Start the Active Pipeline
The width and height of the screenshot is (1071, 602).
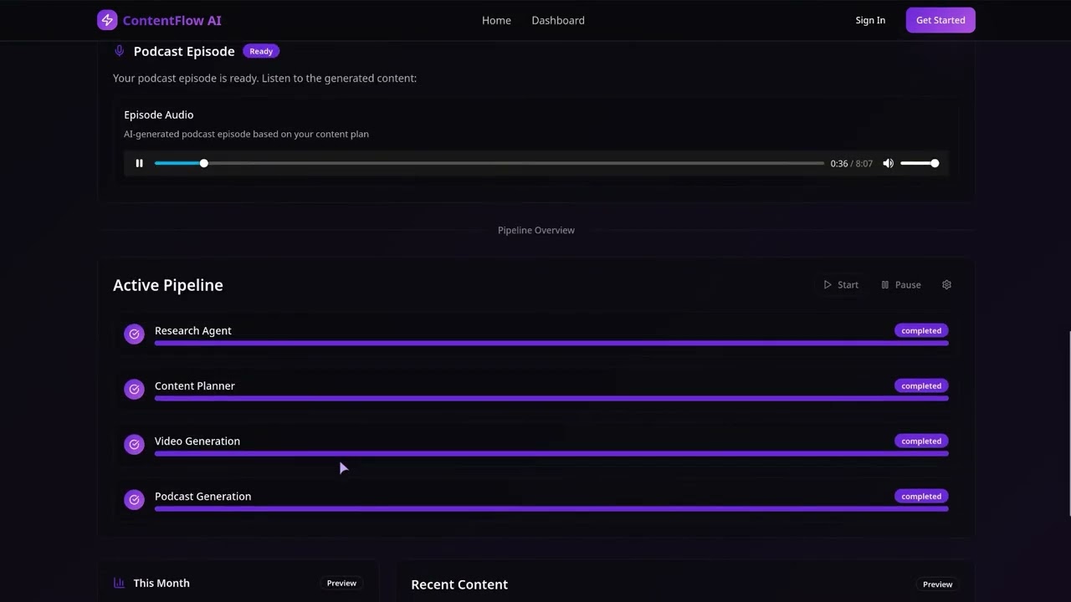pos(841,285)
